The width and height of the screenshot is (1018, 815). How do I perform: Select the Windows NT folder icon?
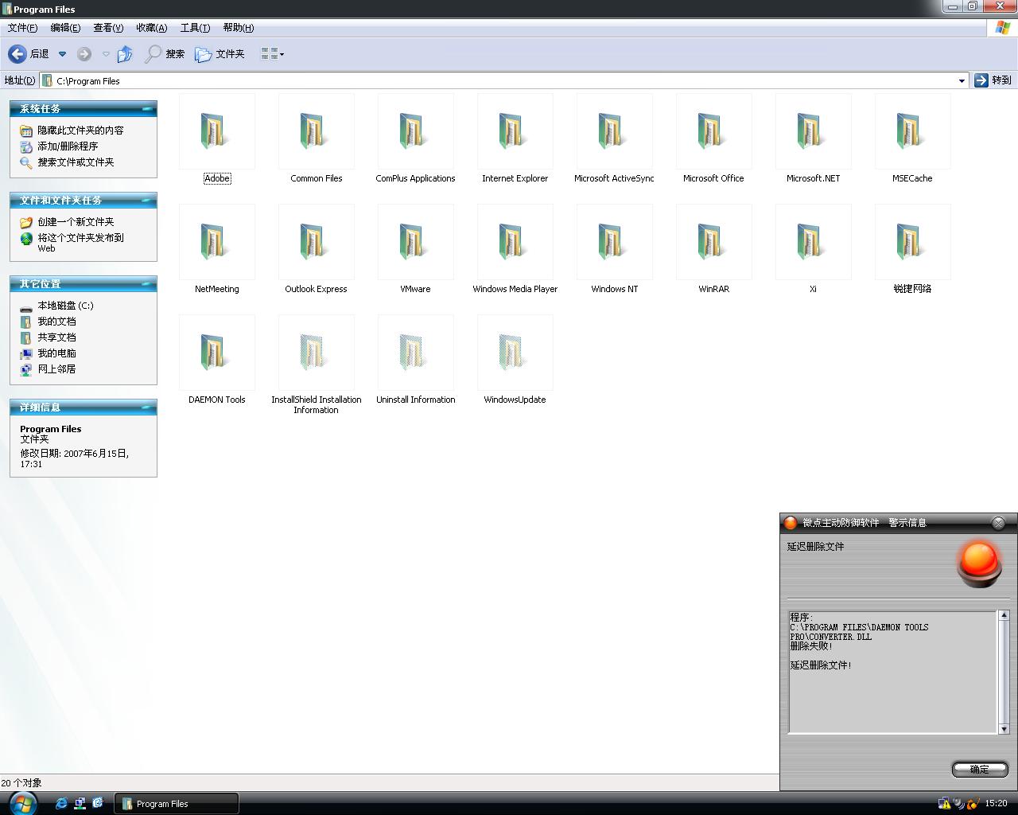point(614,242)
